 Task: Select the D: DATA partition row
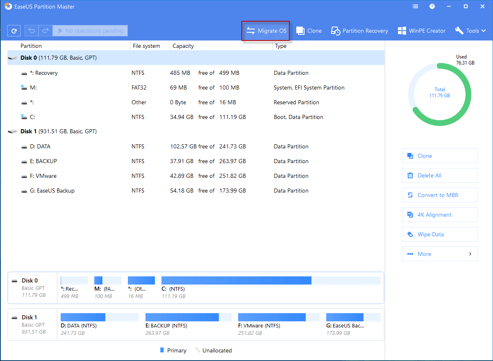click(196, 146)
